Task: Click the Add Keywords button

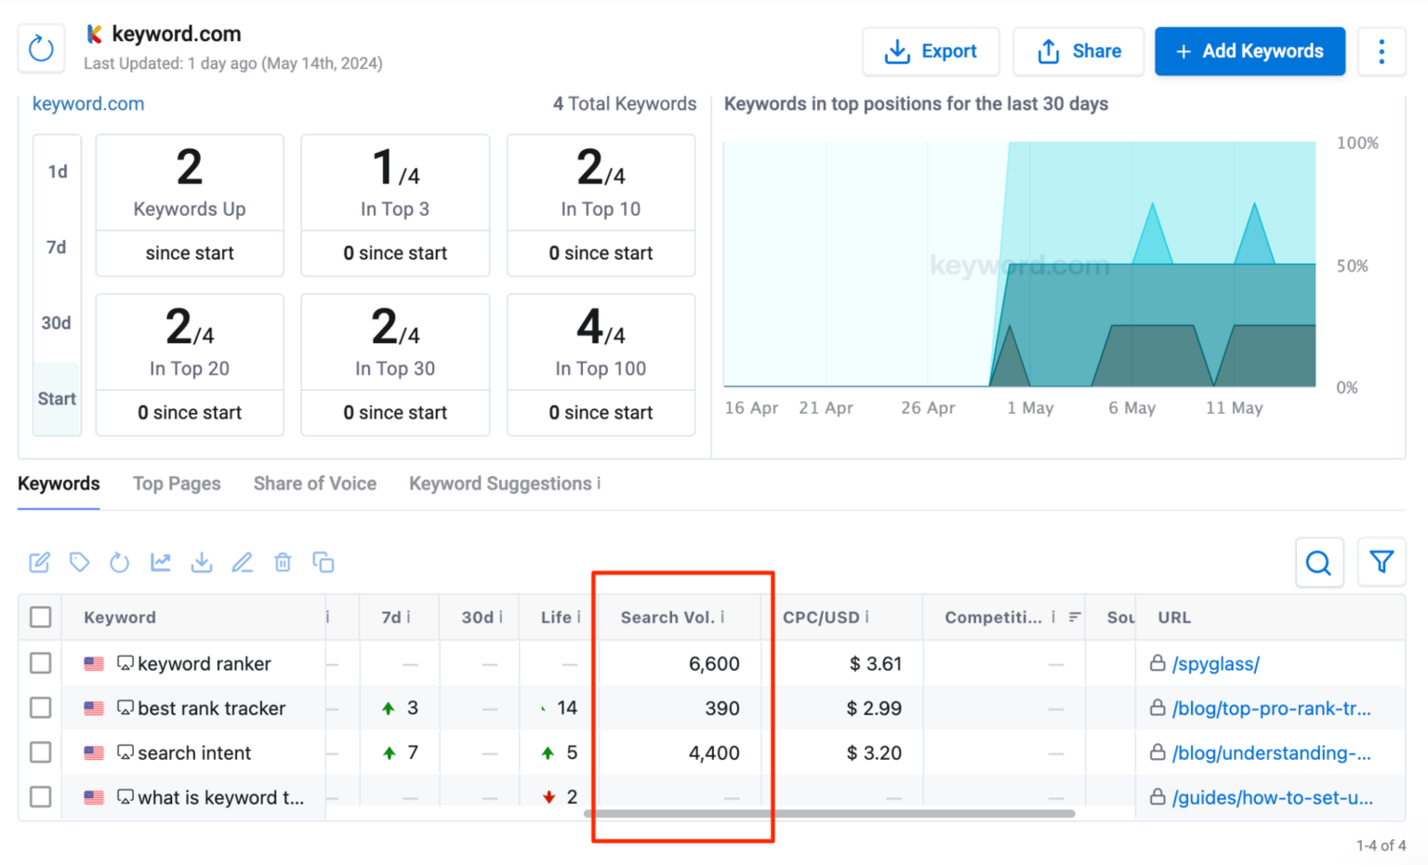Action: [1249, 51]
